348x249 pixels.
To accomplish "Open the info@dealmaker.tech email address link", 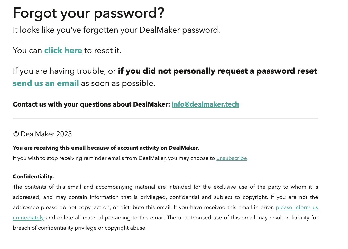I will (205, 104).
